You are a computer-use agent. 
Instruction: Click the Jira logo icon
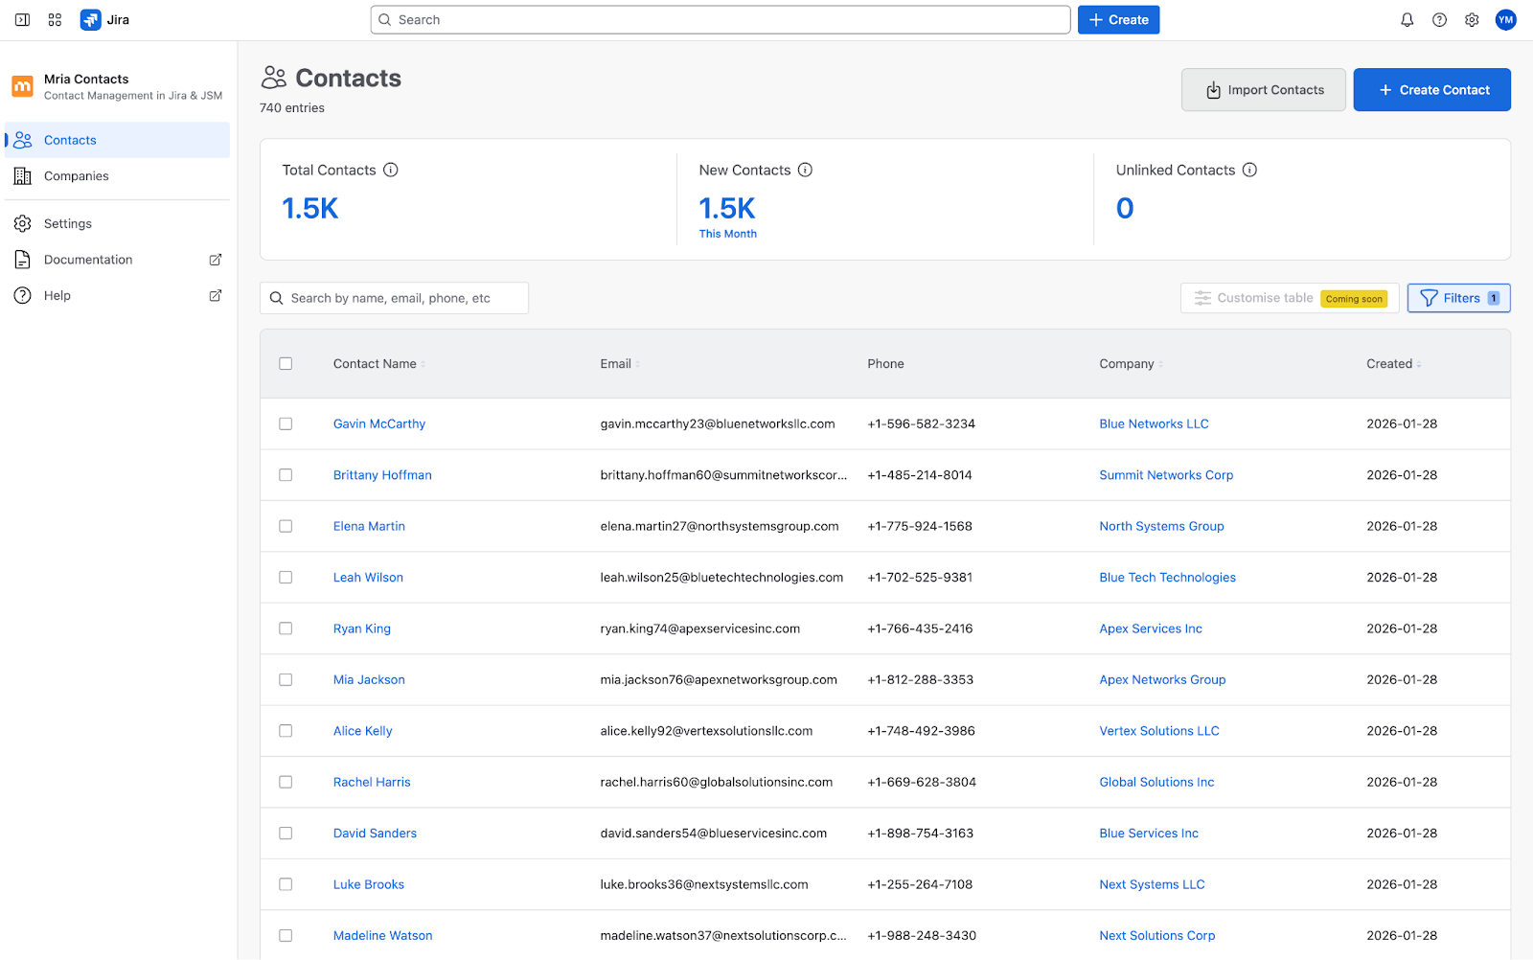pos(90,20)
